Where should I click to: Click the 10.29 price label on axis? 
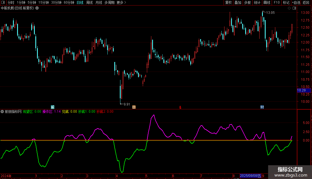pos(301,90)
